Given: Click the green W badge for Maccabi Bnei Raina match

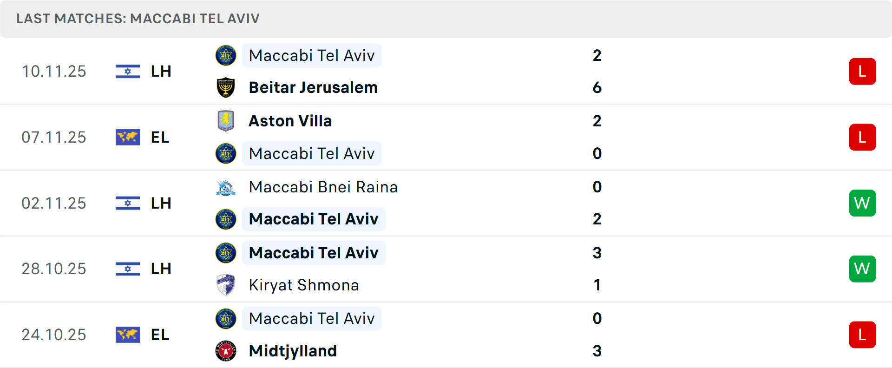Looking at the screenshot, I should tap(862, 203).
